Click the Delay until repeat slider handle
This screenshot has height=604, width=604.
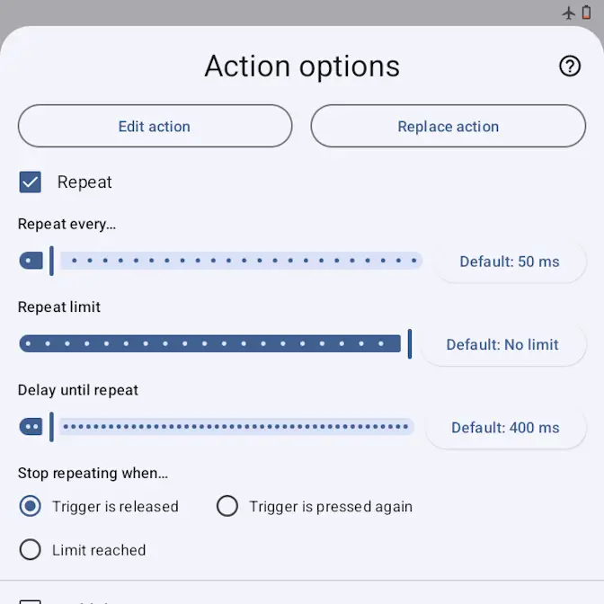tap(51, 427)
